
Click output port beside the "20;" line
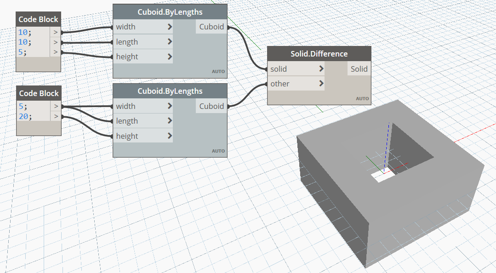(56, 116)
